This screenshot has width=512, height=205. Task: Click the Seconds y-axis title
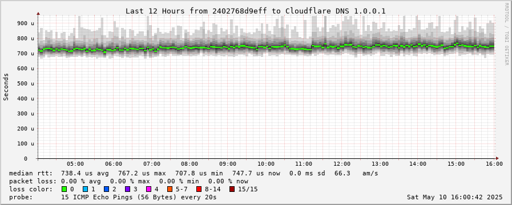pos(6,87)
